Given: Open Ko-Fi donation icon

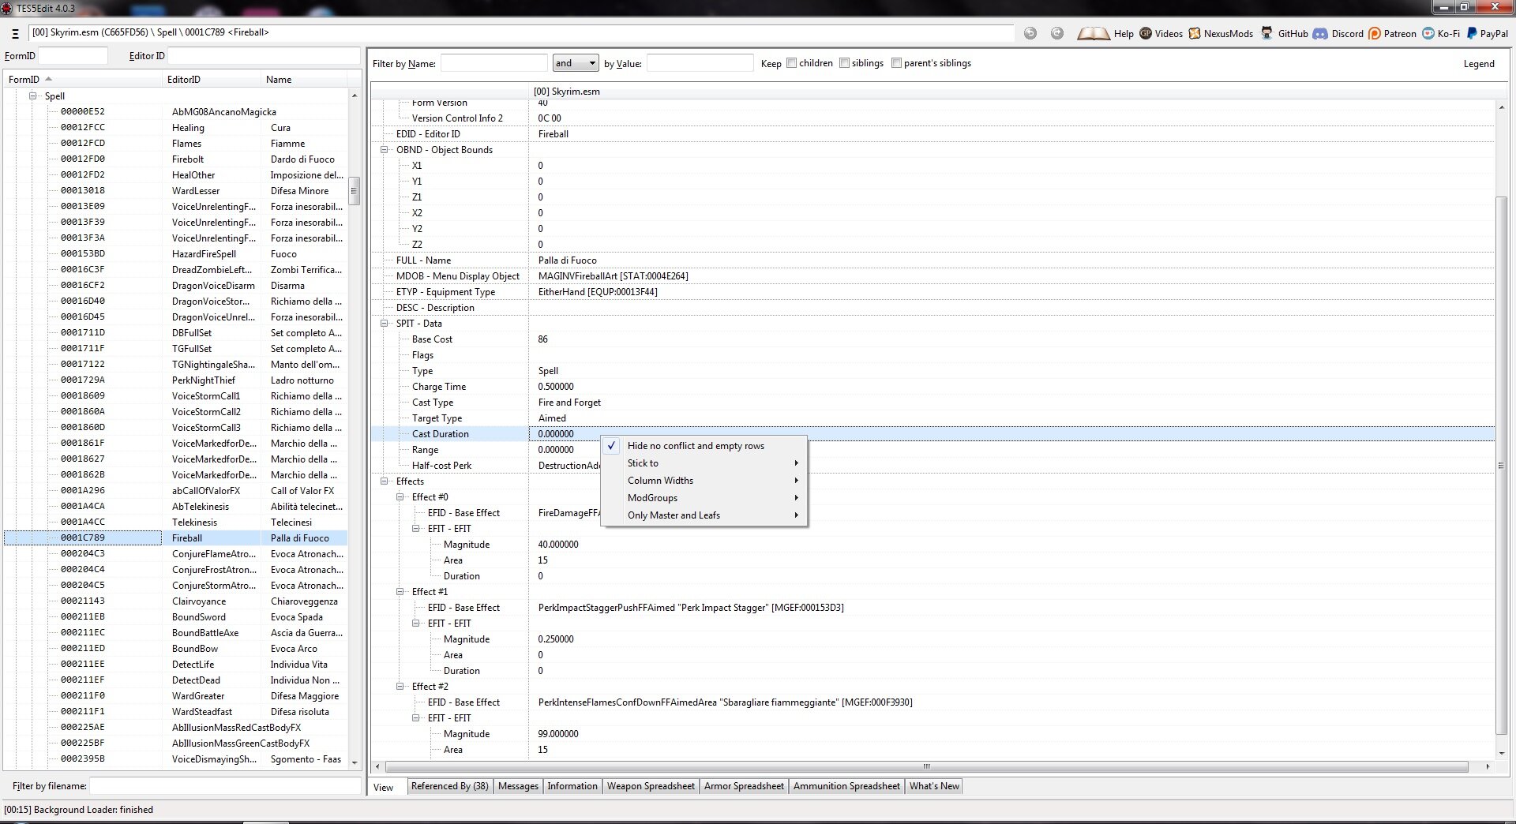Looking at the screenshot, I should coord(1428,33).
